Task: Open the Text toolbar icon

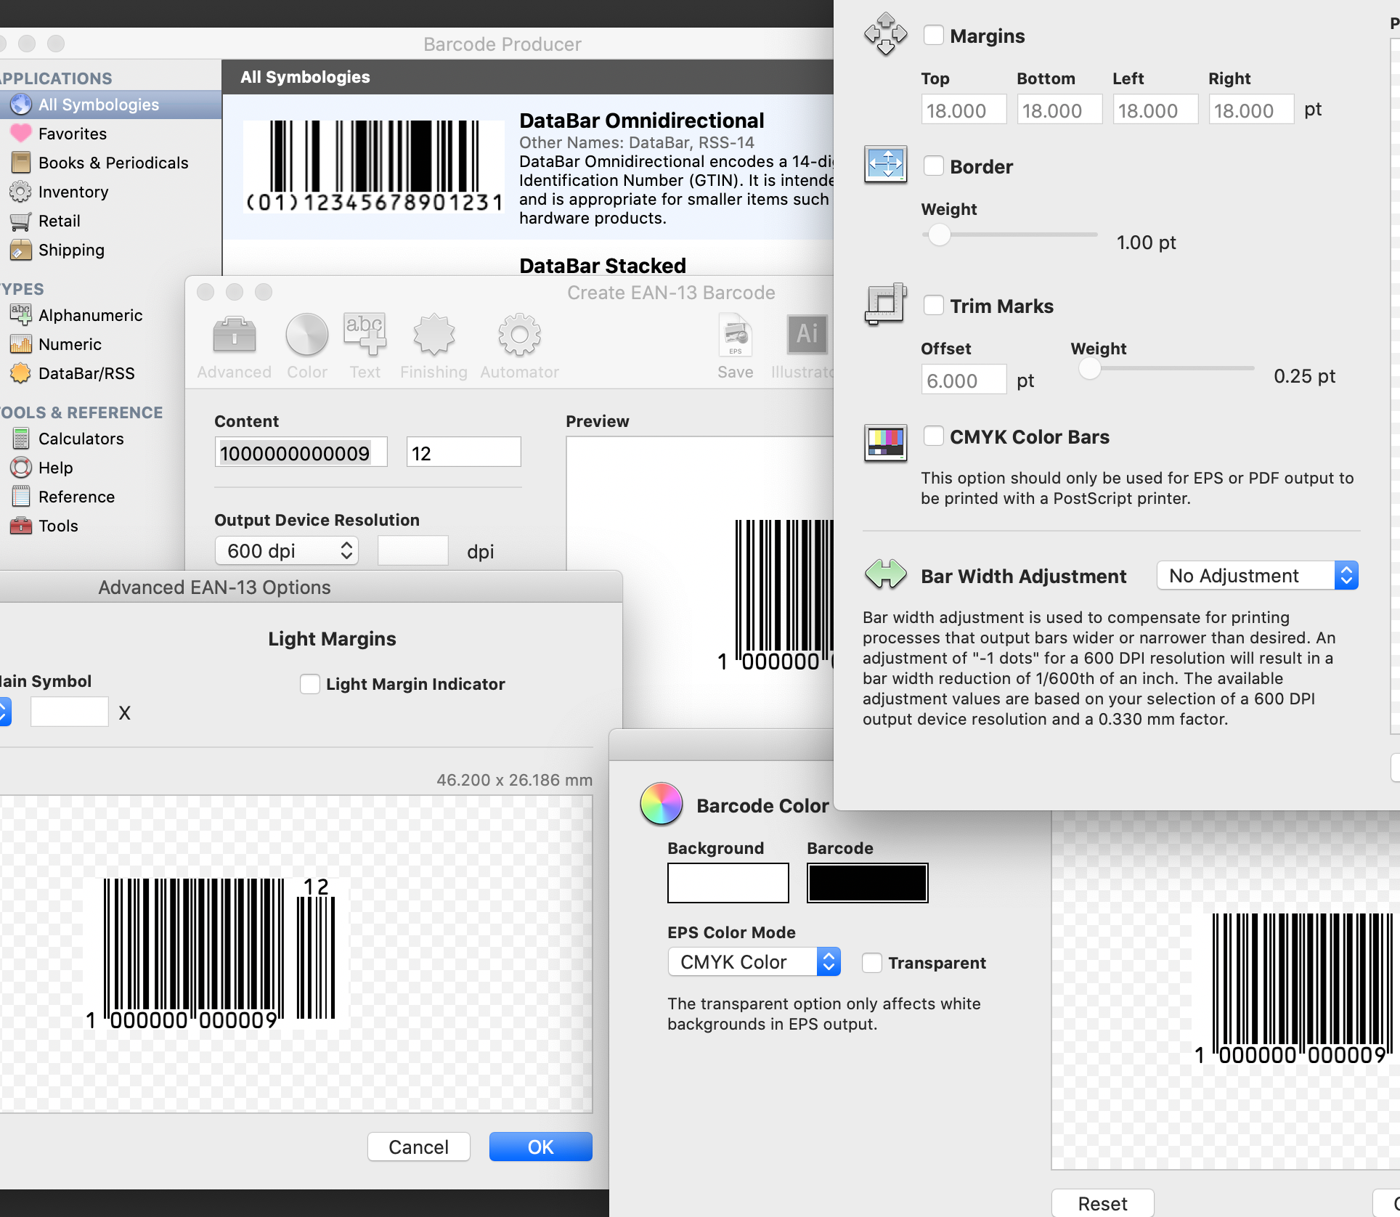Action: tap(365, 335)
